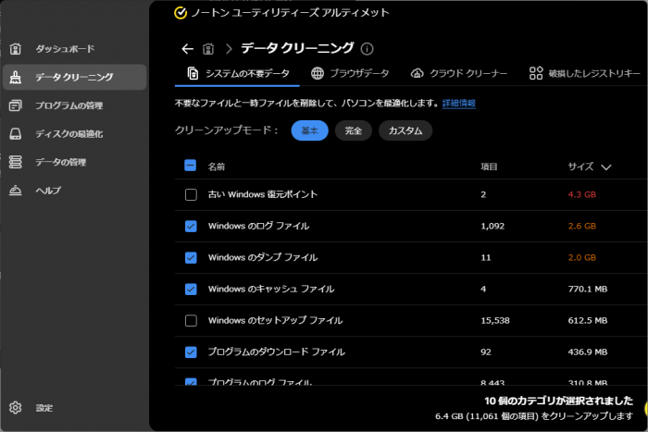Click the 2.0 GB size value
The image size is (648, 432).
(x=582, y=258)
